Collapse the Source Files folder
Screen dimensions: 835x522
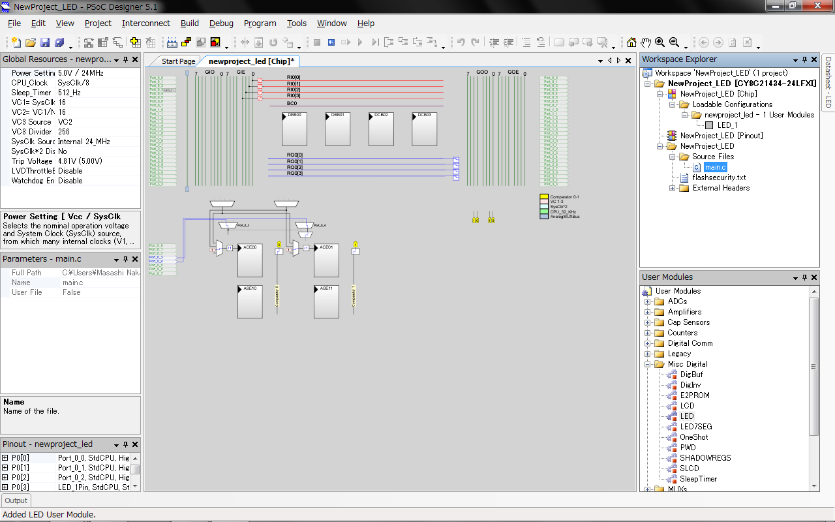pyautogui.click(x=673, y=157)
